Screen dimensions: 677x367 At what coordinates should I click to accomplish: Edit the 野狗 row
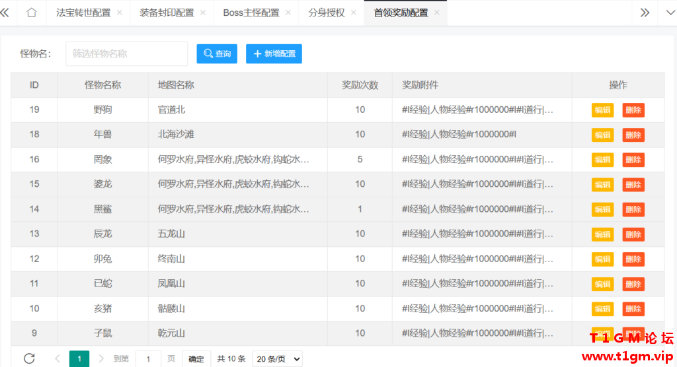coord(602,110)
